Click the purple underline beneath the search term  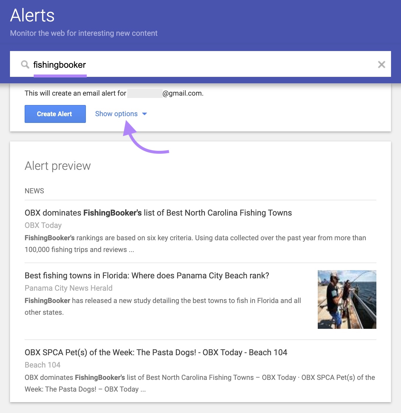(60, 76)
